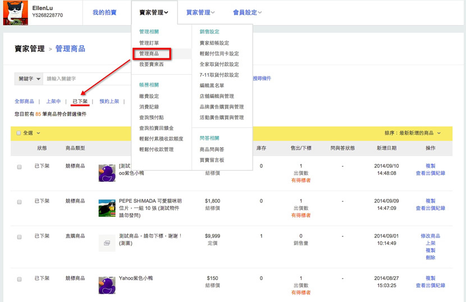
Task: Switch to the 上架中 filter tab
Action: pos(53,102)
